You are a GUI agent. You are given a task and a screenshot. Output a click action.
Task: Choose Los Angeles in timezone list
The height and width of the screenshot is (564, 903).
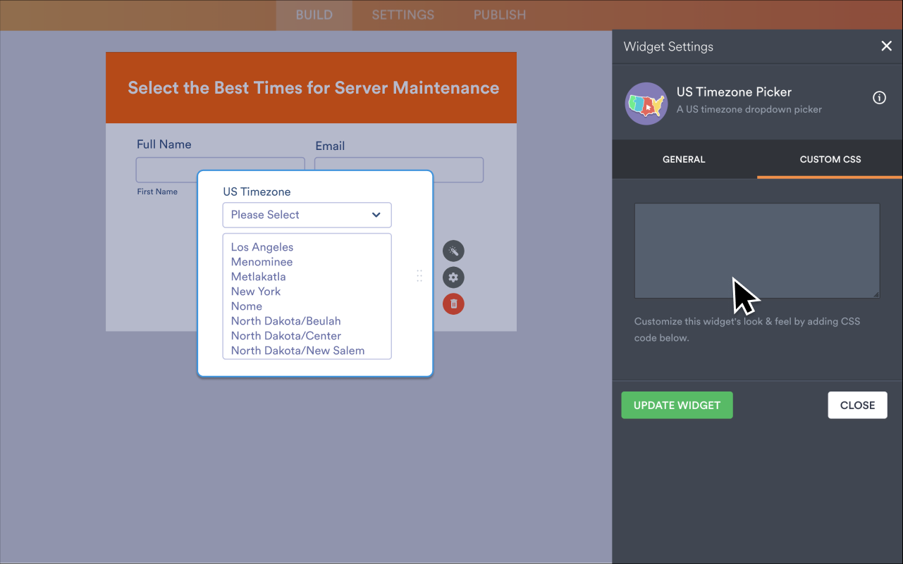262,247
